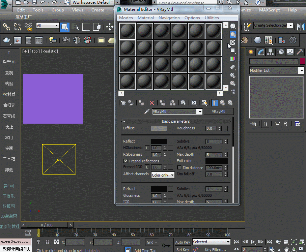
Task: Toggle the sample Background checker icon
Action: pyautogui.click(x=233, y=42)
